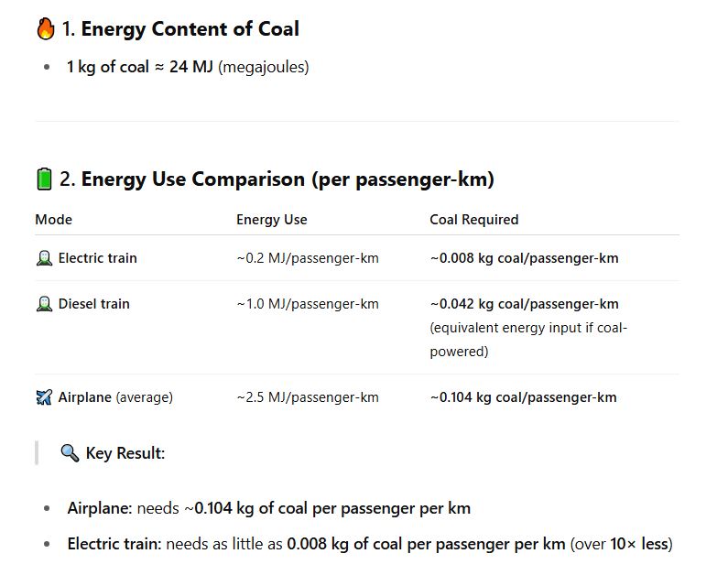Click the ~0.2 MJ/passenger-km cell
728x586 pixels.
308,258
